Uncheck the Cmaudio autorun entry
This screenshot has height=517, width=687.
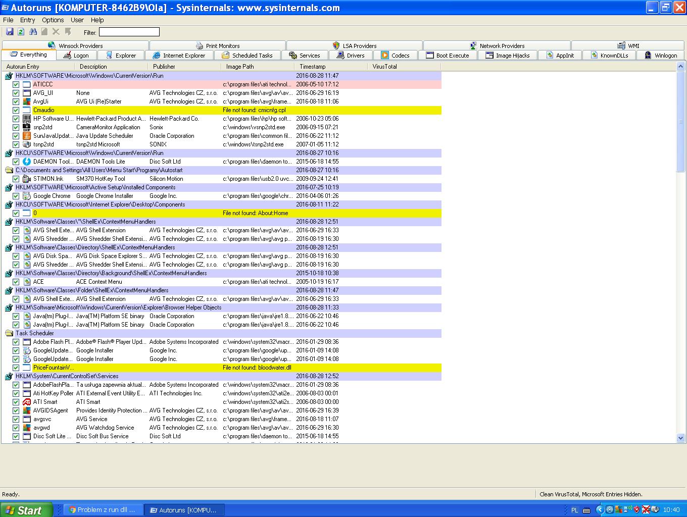(16, 110)
